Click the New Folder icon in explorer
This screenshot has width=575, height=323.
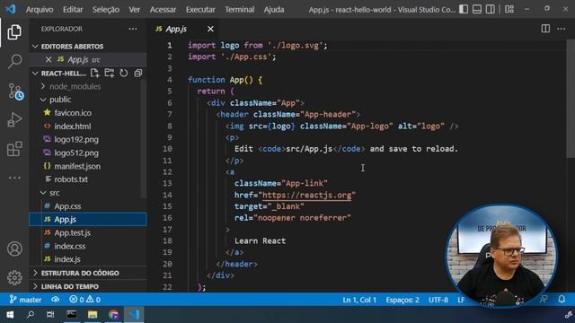coord(110,74)
